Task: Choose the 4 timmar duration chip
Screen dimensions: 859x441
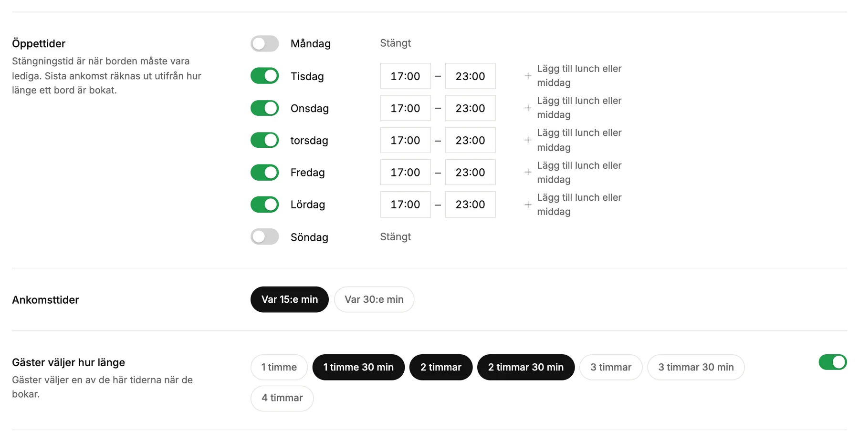Action: click(282, 398)
